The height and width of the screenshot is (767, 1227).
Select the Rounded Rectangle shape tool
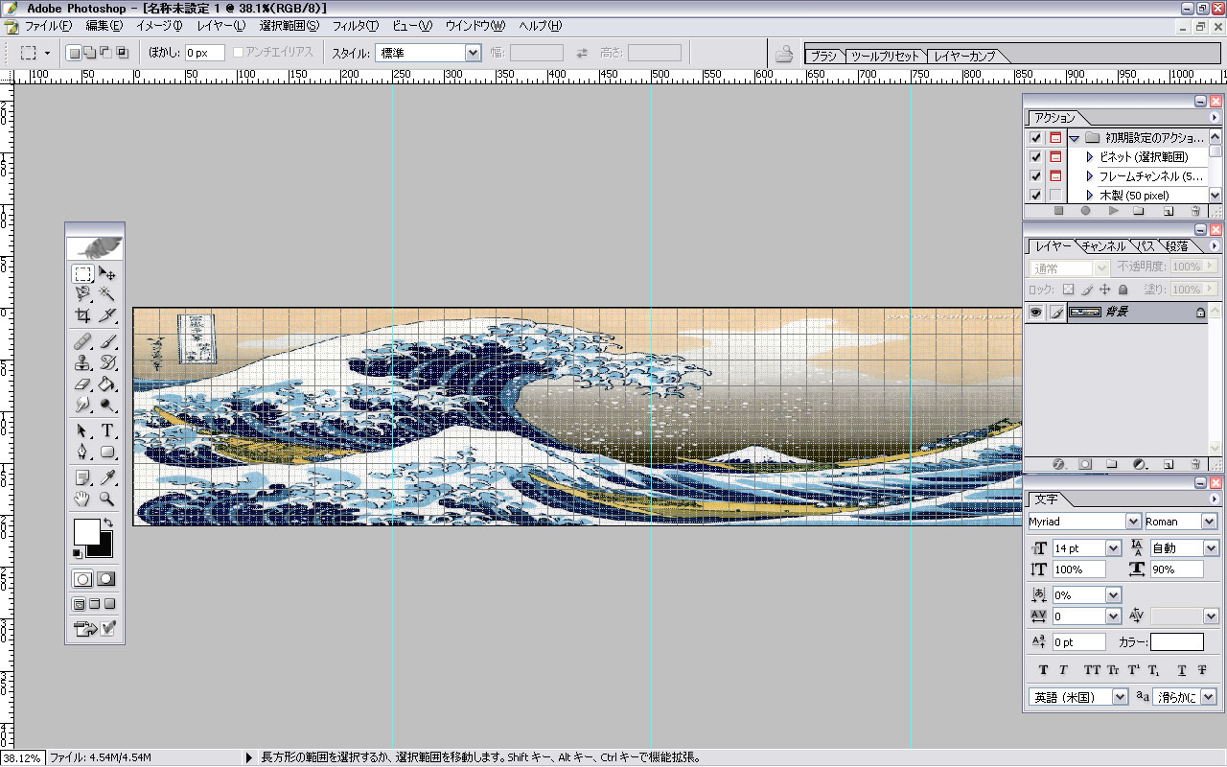coord(107,453)
